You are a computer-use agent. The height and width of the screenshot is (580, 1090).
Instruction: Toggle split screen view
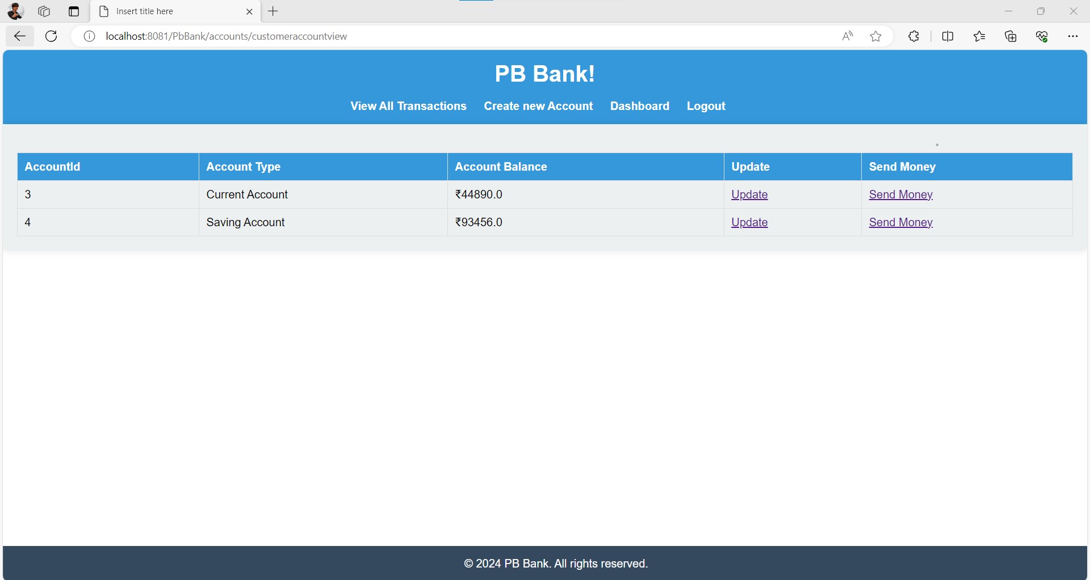click(x=948, y=36)
